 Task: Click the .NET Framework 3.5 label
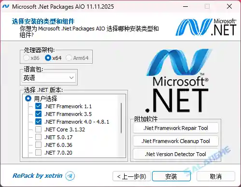[x=68, y=114]
